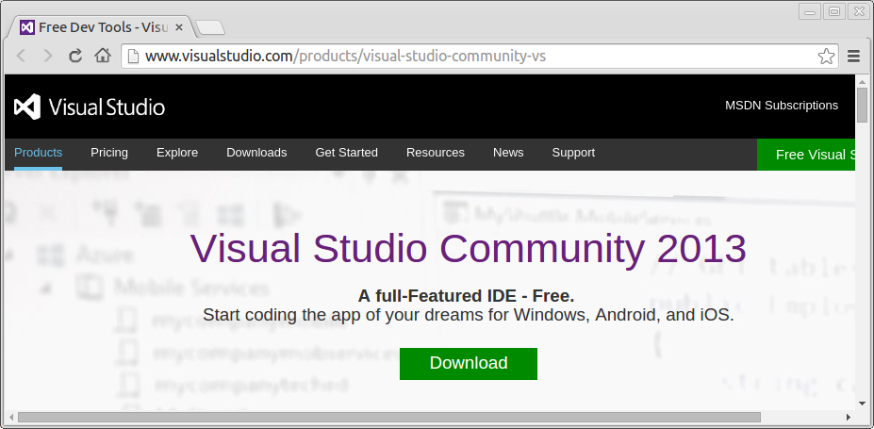Screen dimensions: 874x429
Task: Click the browser forward arrow
Action: [x=48, y=56]
